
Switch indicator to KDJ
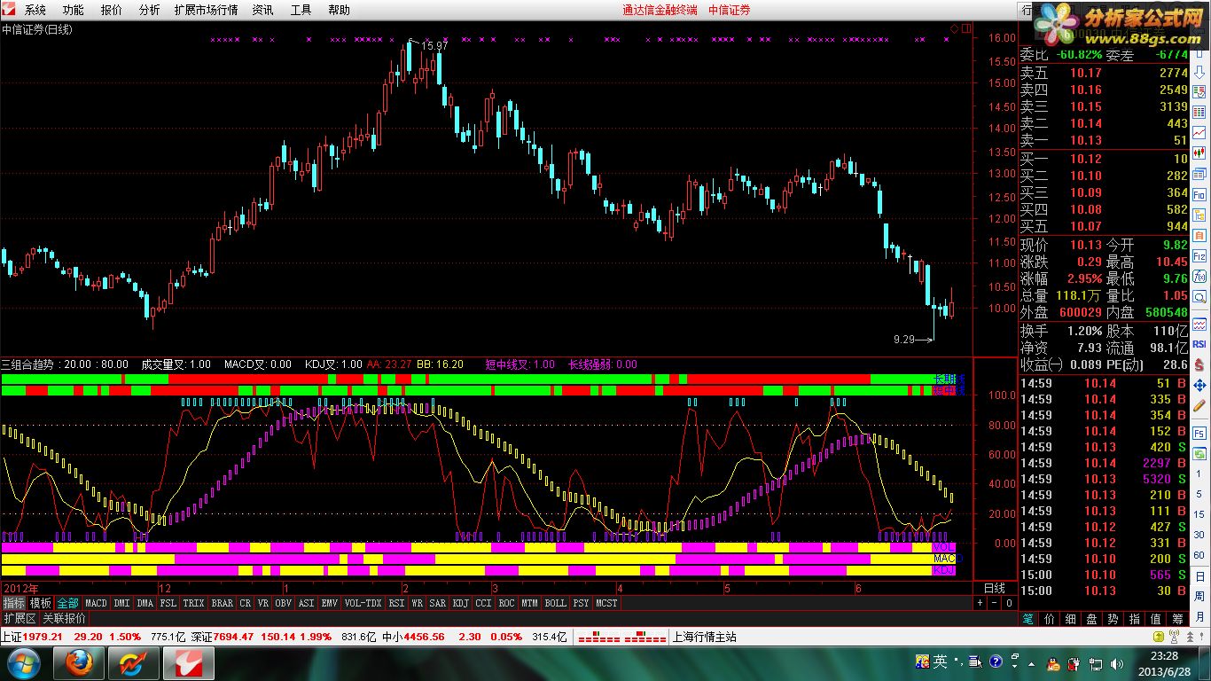coord(460,603)
